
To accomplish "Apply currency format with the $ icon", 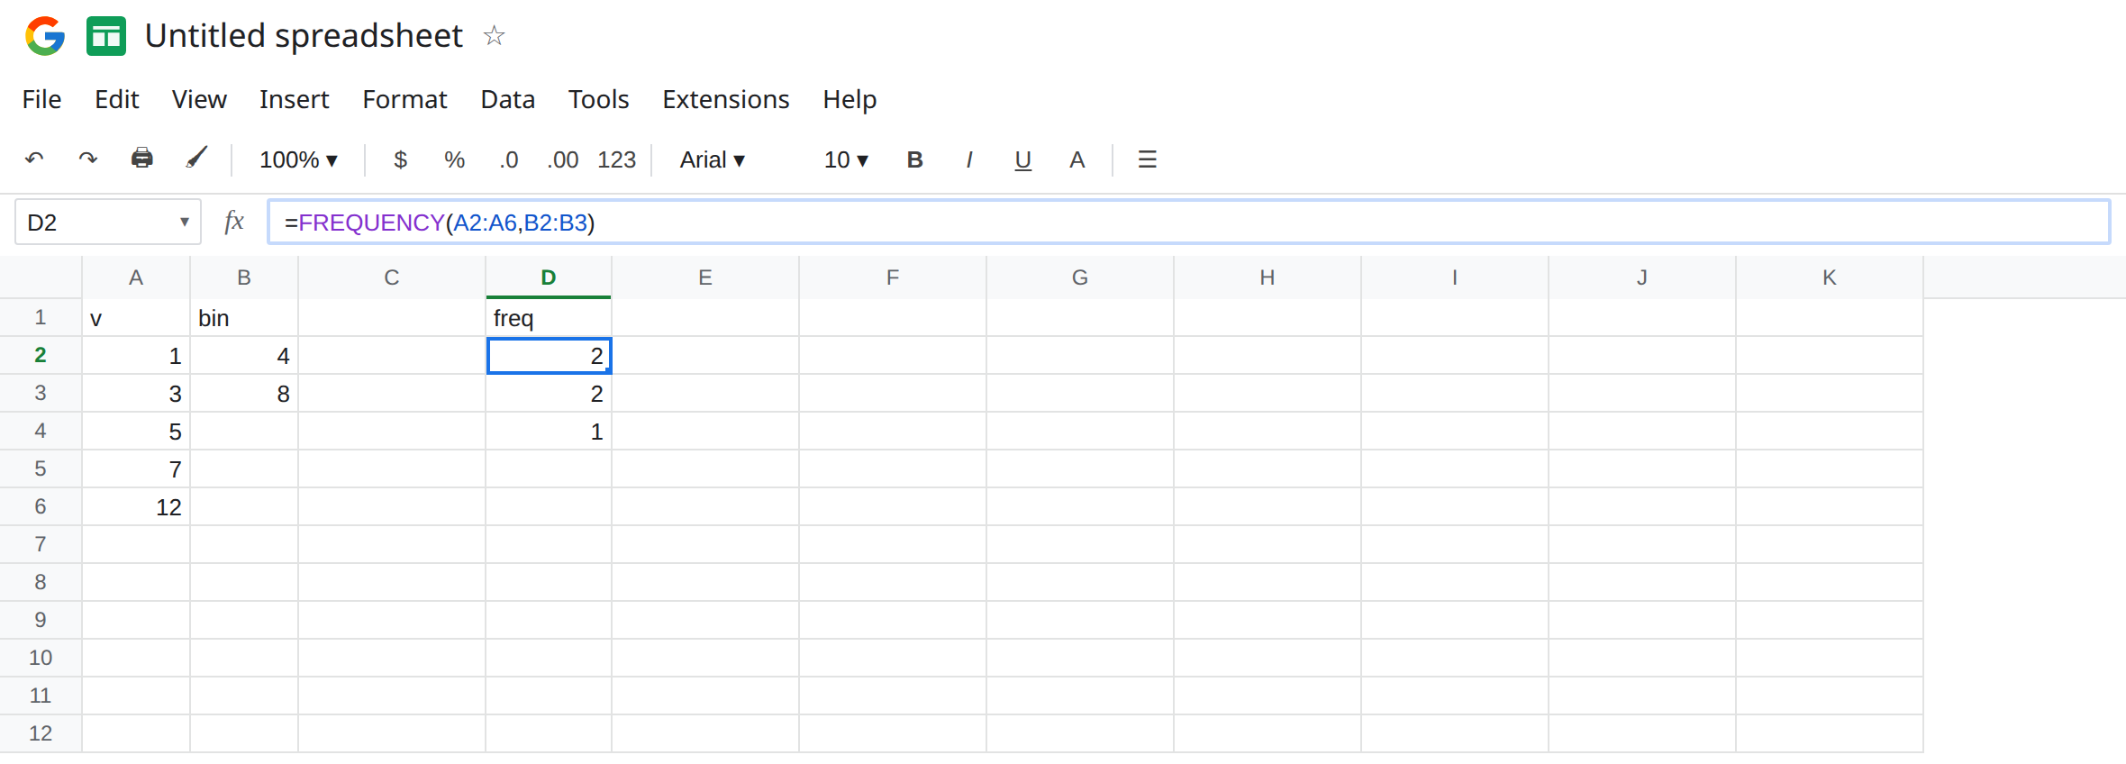I will [x=401, y=159].
